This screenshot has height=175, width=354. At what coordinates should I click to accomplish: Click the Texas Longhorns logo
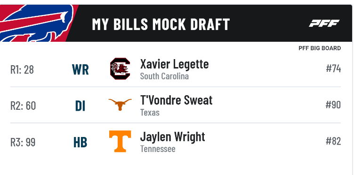(120, 104)
